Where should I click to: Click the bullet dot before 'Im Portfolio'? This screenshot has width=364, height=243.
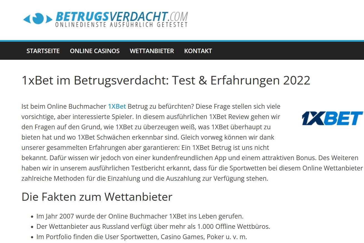coord(31,237)
